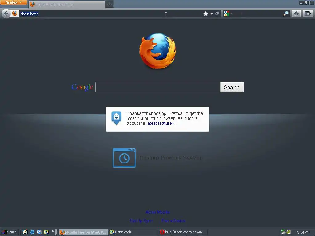This screenshot has height=236, width=315.
Task: Open the Pair a Device link
Action: click(x=173, y=221)
